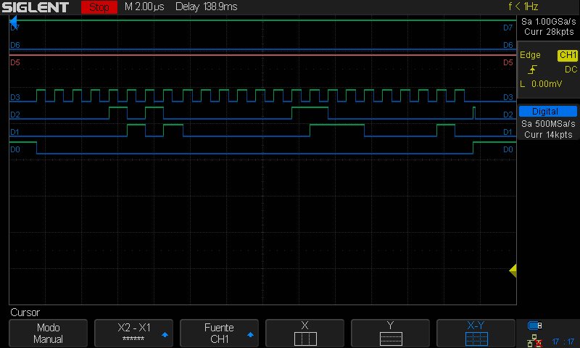Click the narrow D2 glitch pulse near the right end
This screenshot has height=348, width=580.
tap(474, 113)
